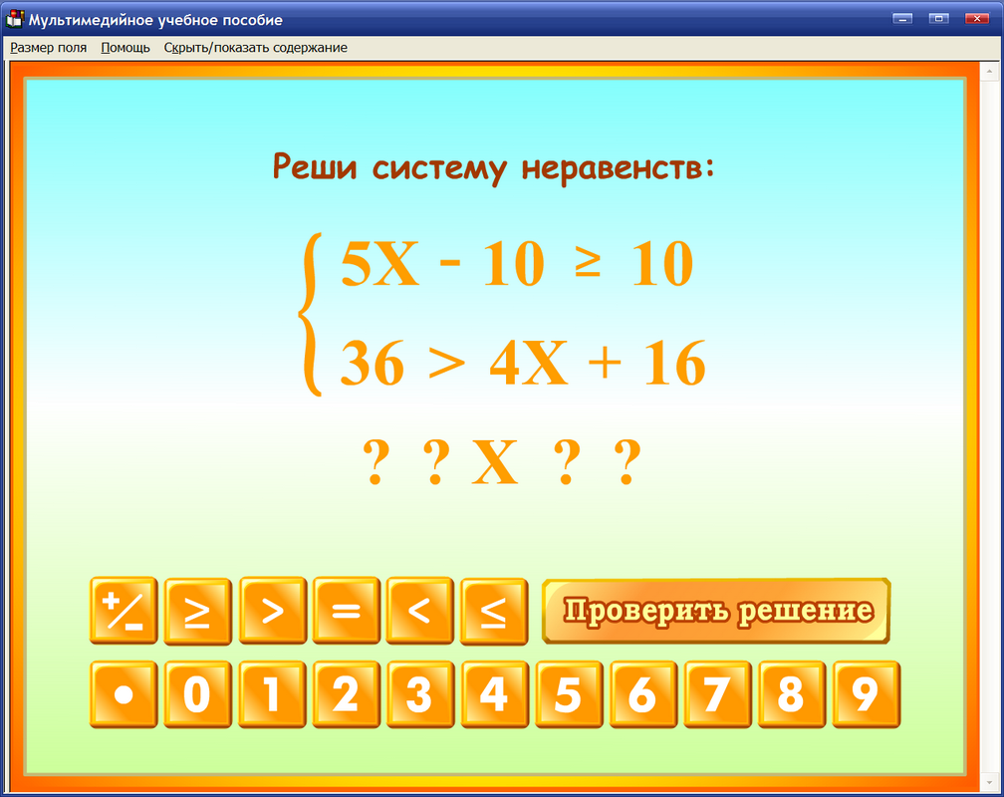Screen dimensions: 1004x797
Task: Select the plus/minus sign key
Action: (125, 611)
